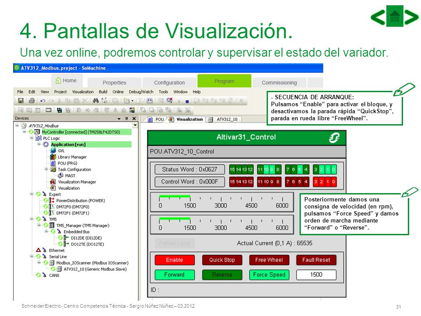Select the GVL globe item in the tree
Screen dimensions: 421x316
tap(58, 151)
